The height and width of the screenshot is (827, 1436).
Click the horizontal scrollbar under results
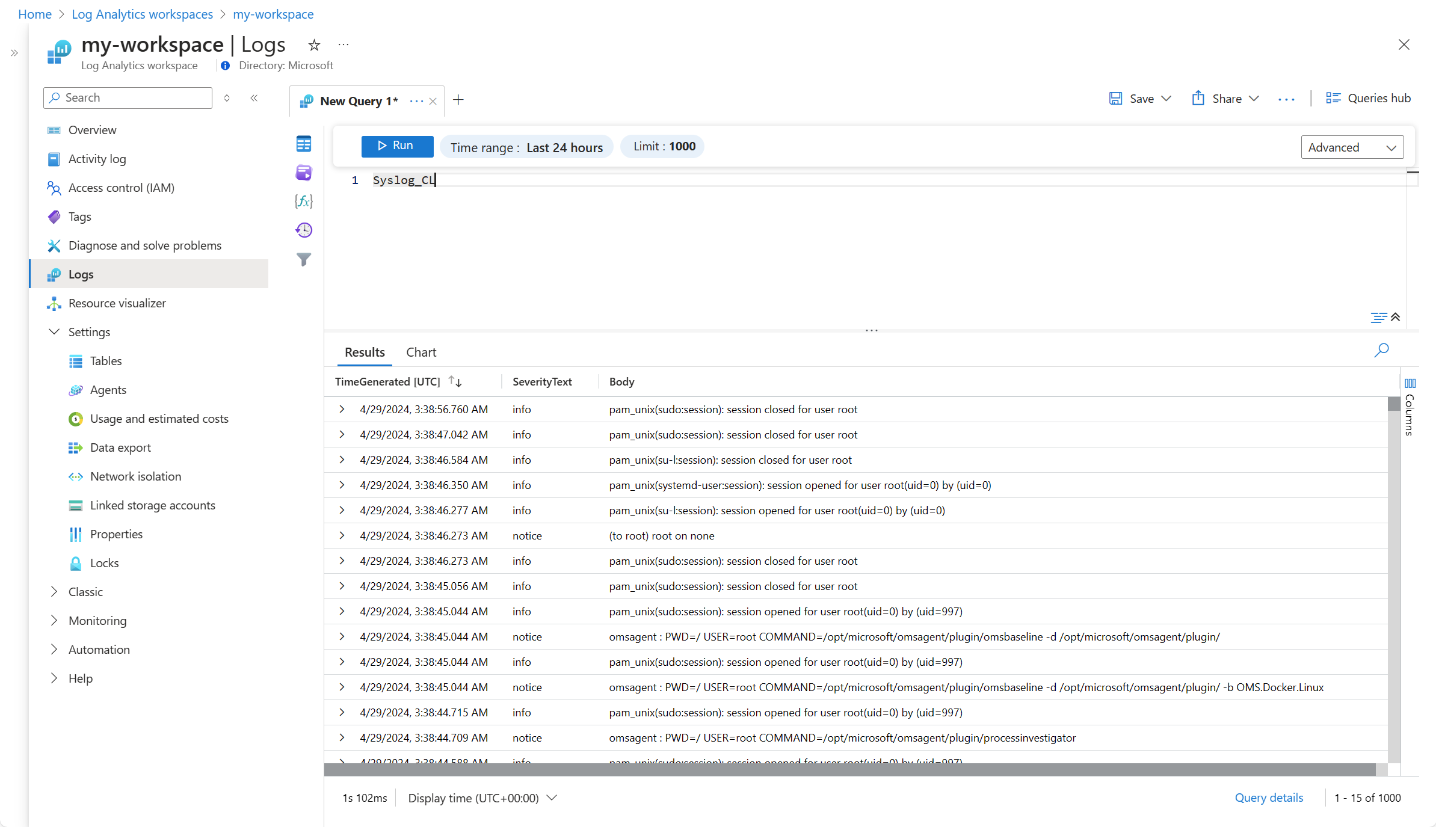(849, 769)
